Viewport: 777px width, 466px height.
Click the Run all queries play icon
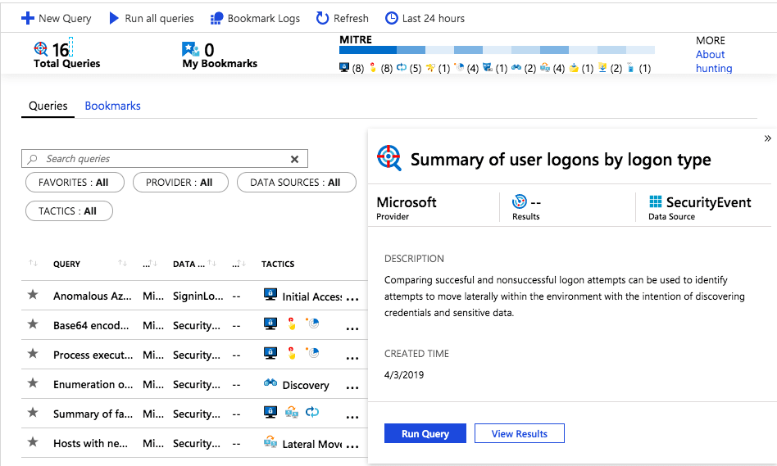[114, 18]
